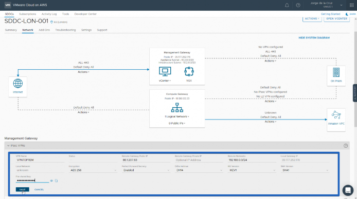Viewport: 357px width, 199px height.
Task: Open the Tools menu
Action: [65, 14]
